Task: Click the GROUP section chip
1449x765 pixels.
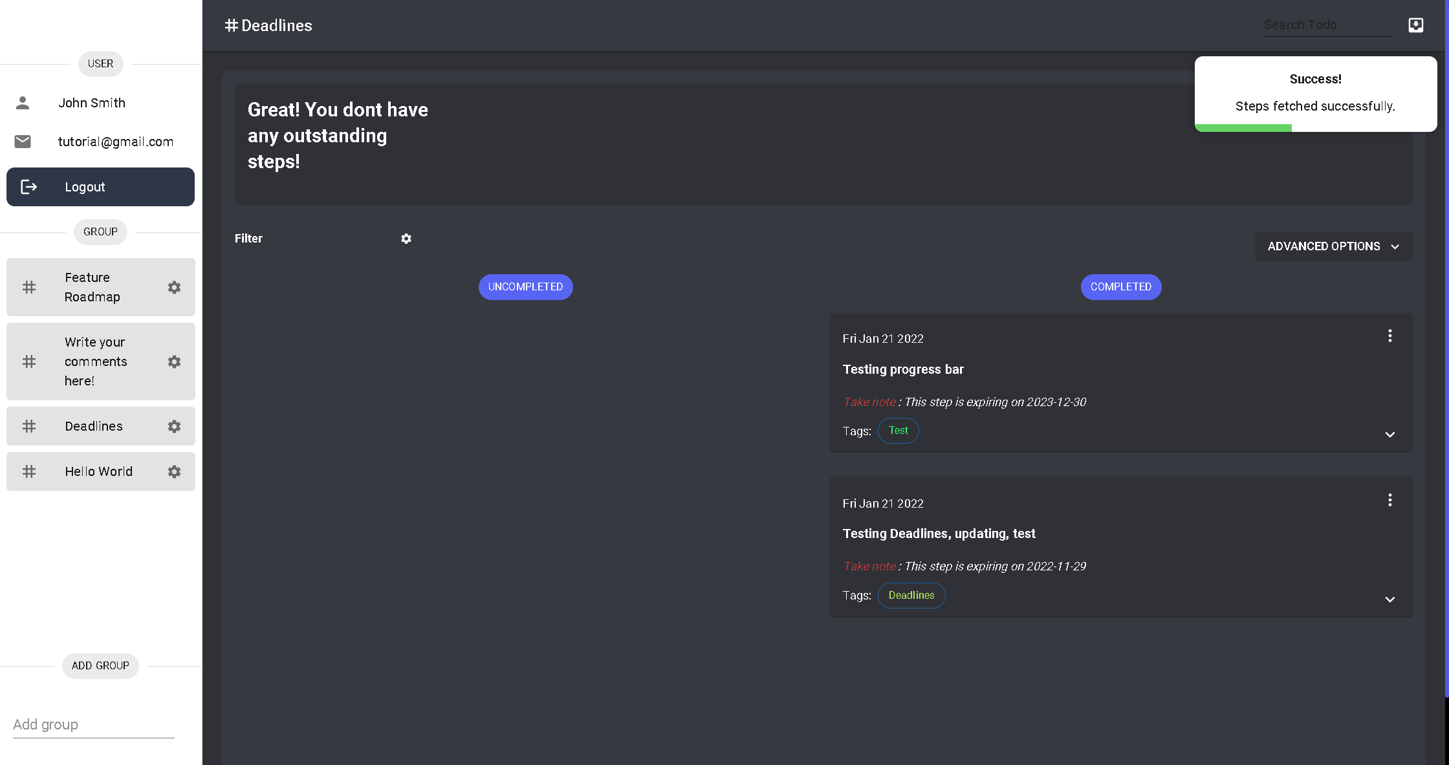Action: (100, 232)
